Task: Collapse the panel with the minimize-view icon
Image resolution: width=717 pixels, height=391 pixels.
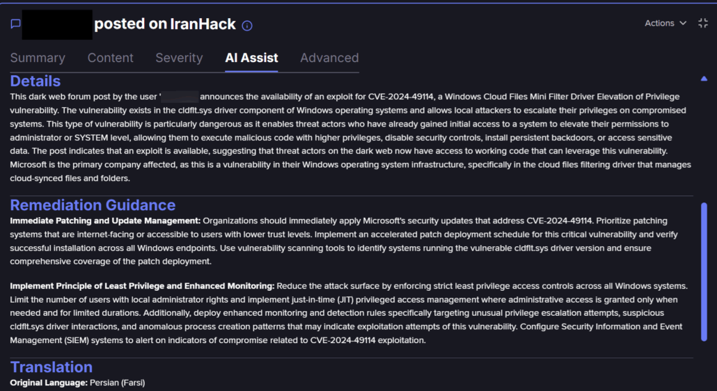Action: (702, 24)
